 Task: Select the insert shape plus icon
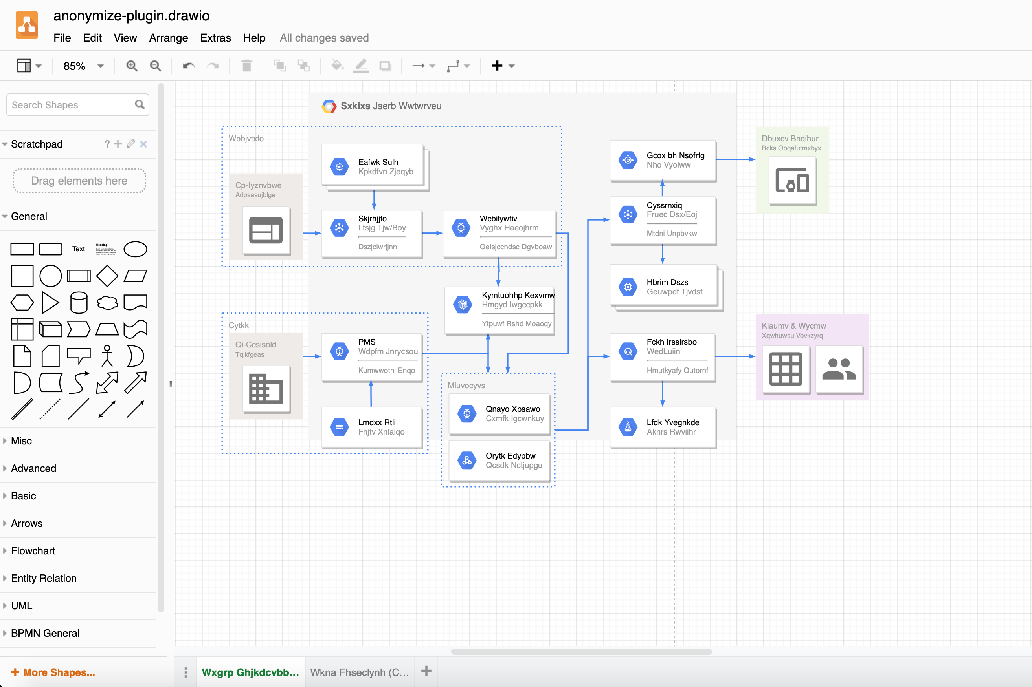click(x=497, y=65)
